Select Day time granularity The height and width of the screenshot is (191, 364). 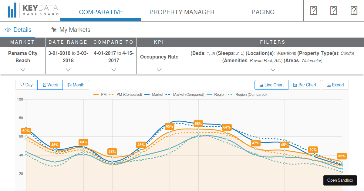click(26, 85)
